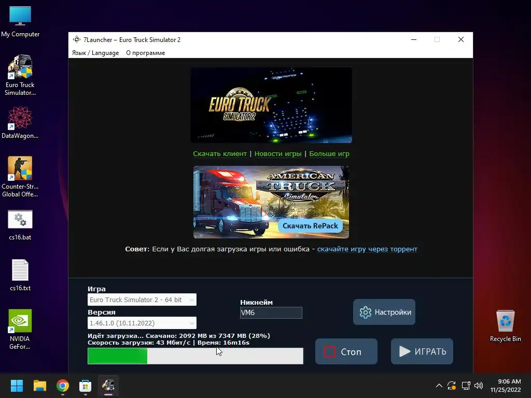Select the NVIDIA GeForce desktop shortcut
Screen dimensions: 531x398
pyautogui.click(x=20, y=329)
